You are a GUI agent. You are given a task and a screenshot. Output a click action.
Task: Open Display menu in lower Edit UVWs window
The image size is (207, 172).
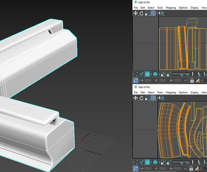point(195,93)
